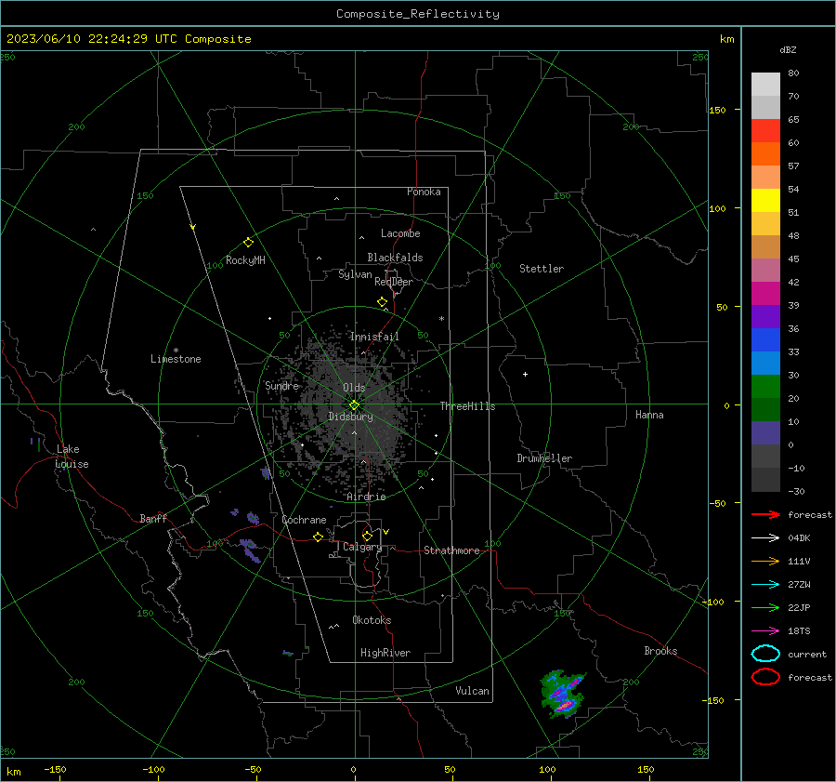This screenshot has height=782, width=836.
Task: Click the Cochrane town label
Action: [x=304, y=520]
